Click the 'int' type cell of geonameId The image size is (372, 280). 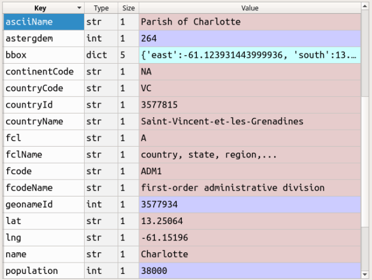pyautogui.click(x=101, y=204)
